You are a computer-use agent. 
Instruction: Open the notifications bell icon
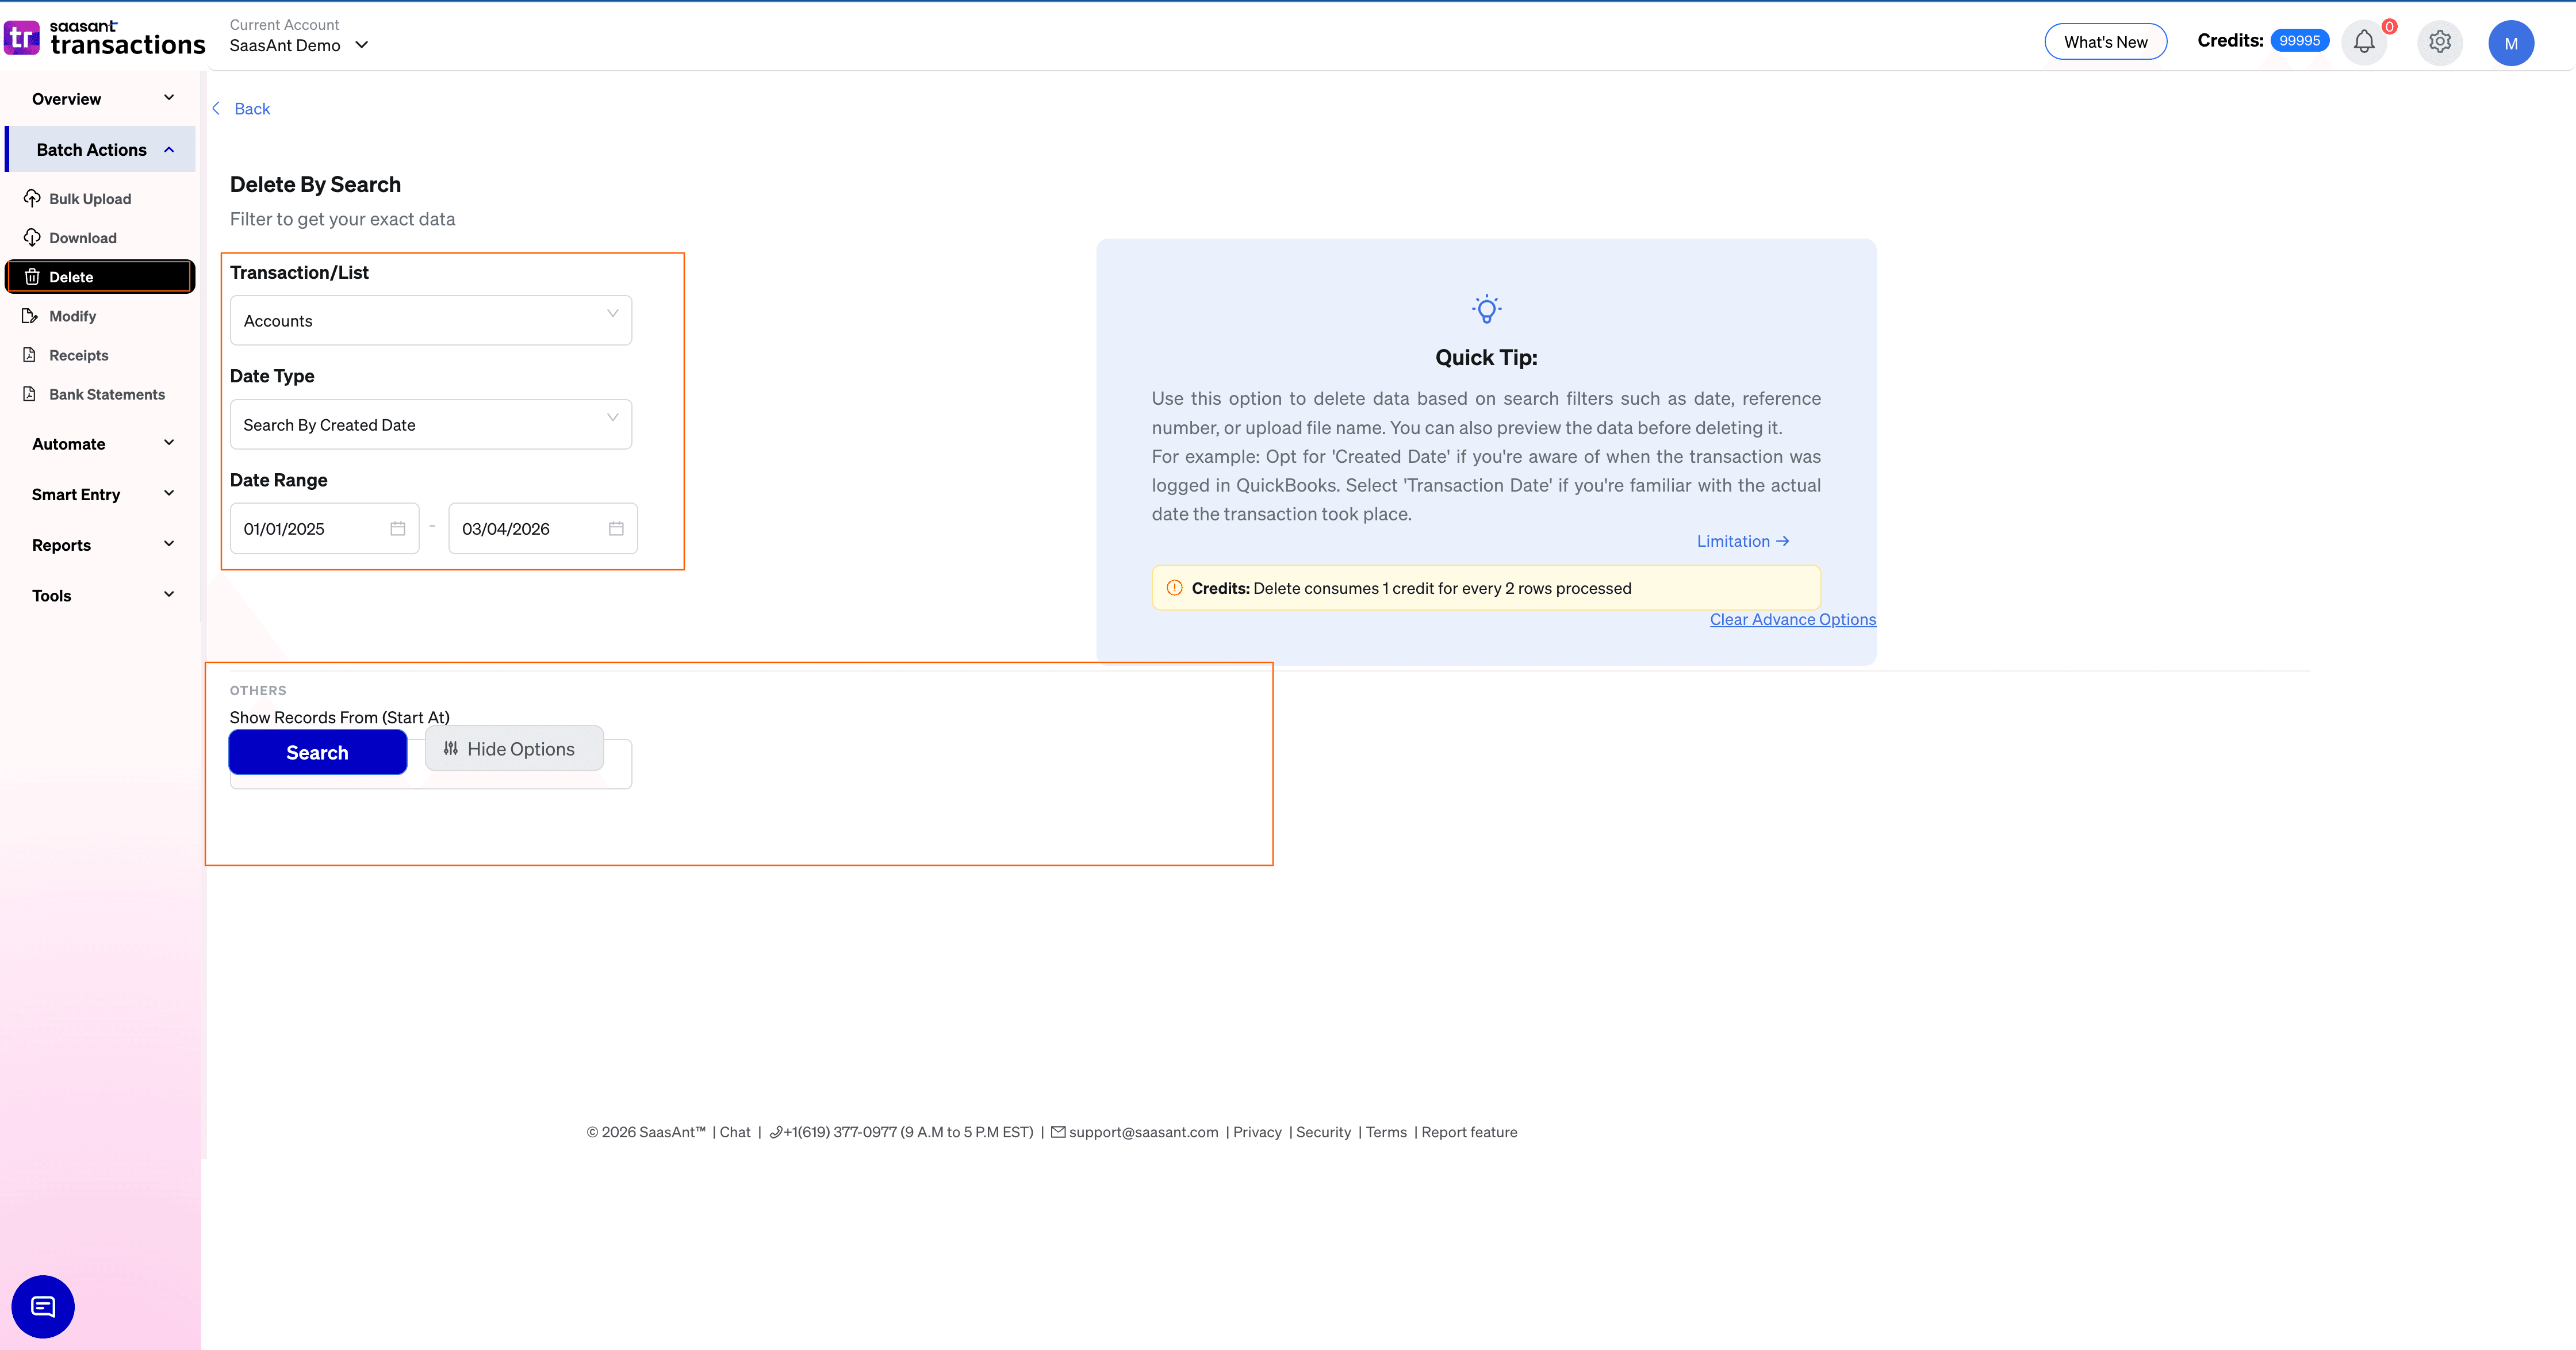pyautogui.click(x=2364, y=42)
